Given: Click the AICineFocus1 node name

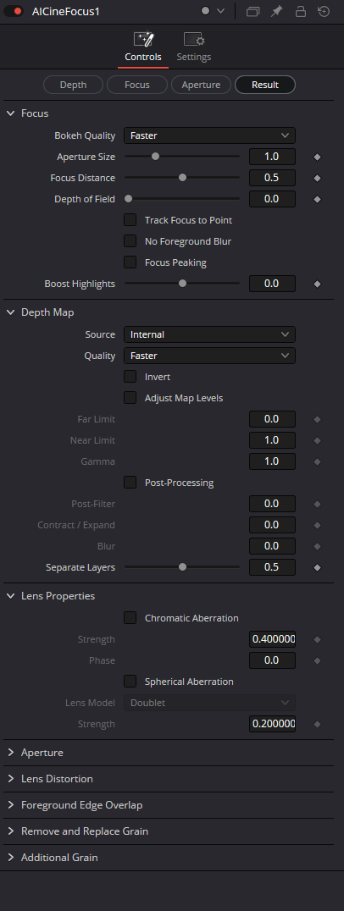Looking at the screenshot, I should (x=66, y=11).
